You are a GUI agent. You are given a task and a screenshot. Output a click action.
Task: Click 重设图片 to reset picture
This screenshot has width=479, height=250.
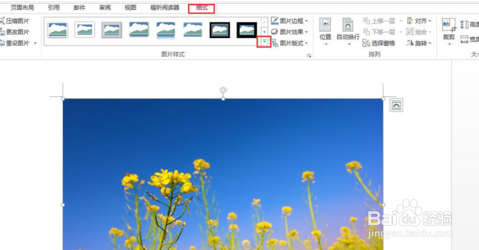(15, 43)
